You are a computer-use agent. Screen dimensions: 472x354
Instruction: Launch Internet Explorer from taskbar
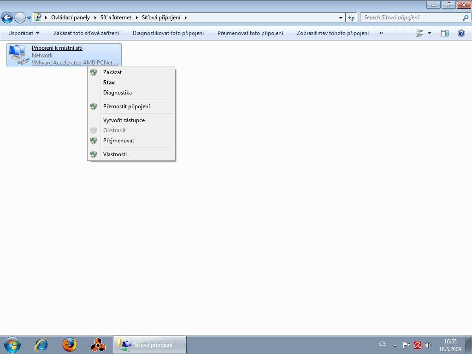(41, 345)
